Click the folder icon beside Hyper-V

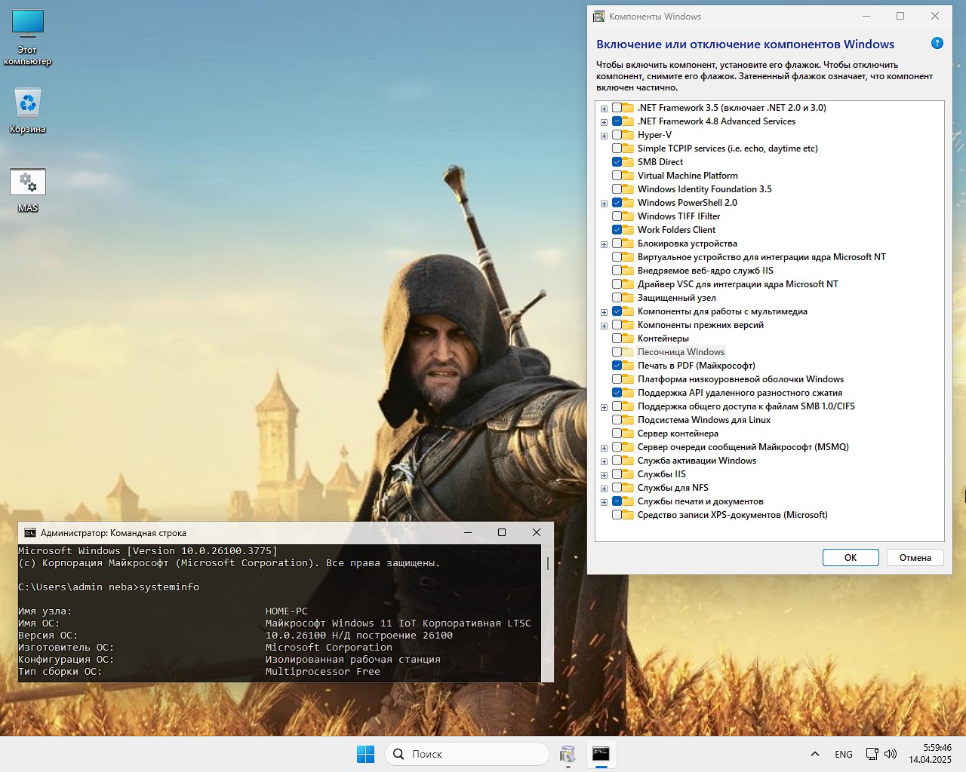coord(628,135)
